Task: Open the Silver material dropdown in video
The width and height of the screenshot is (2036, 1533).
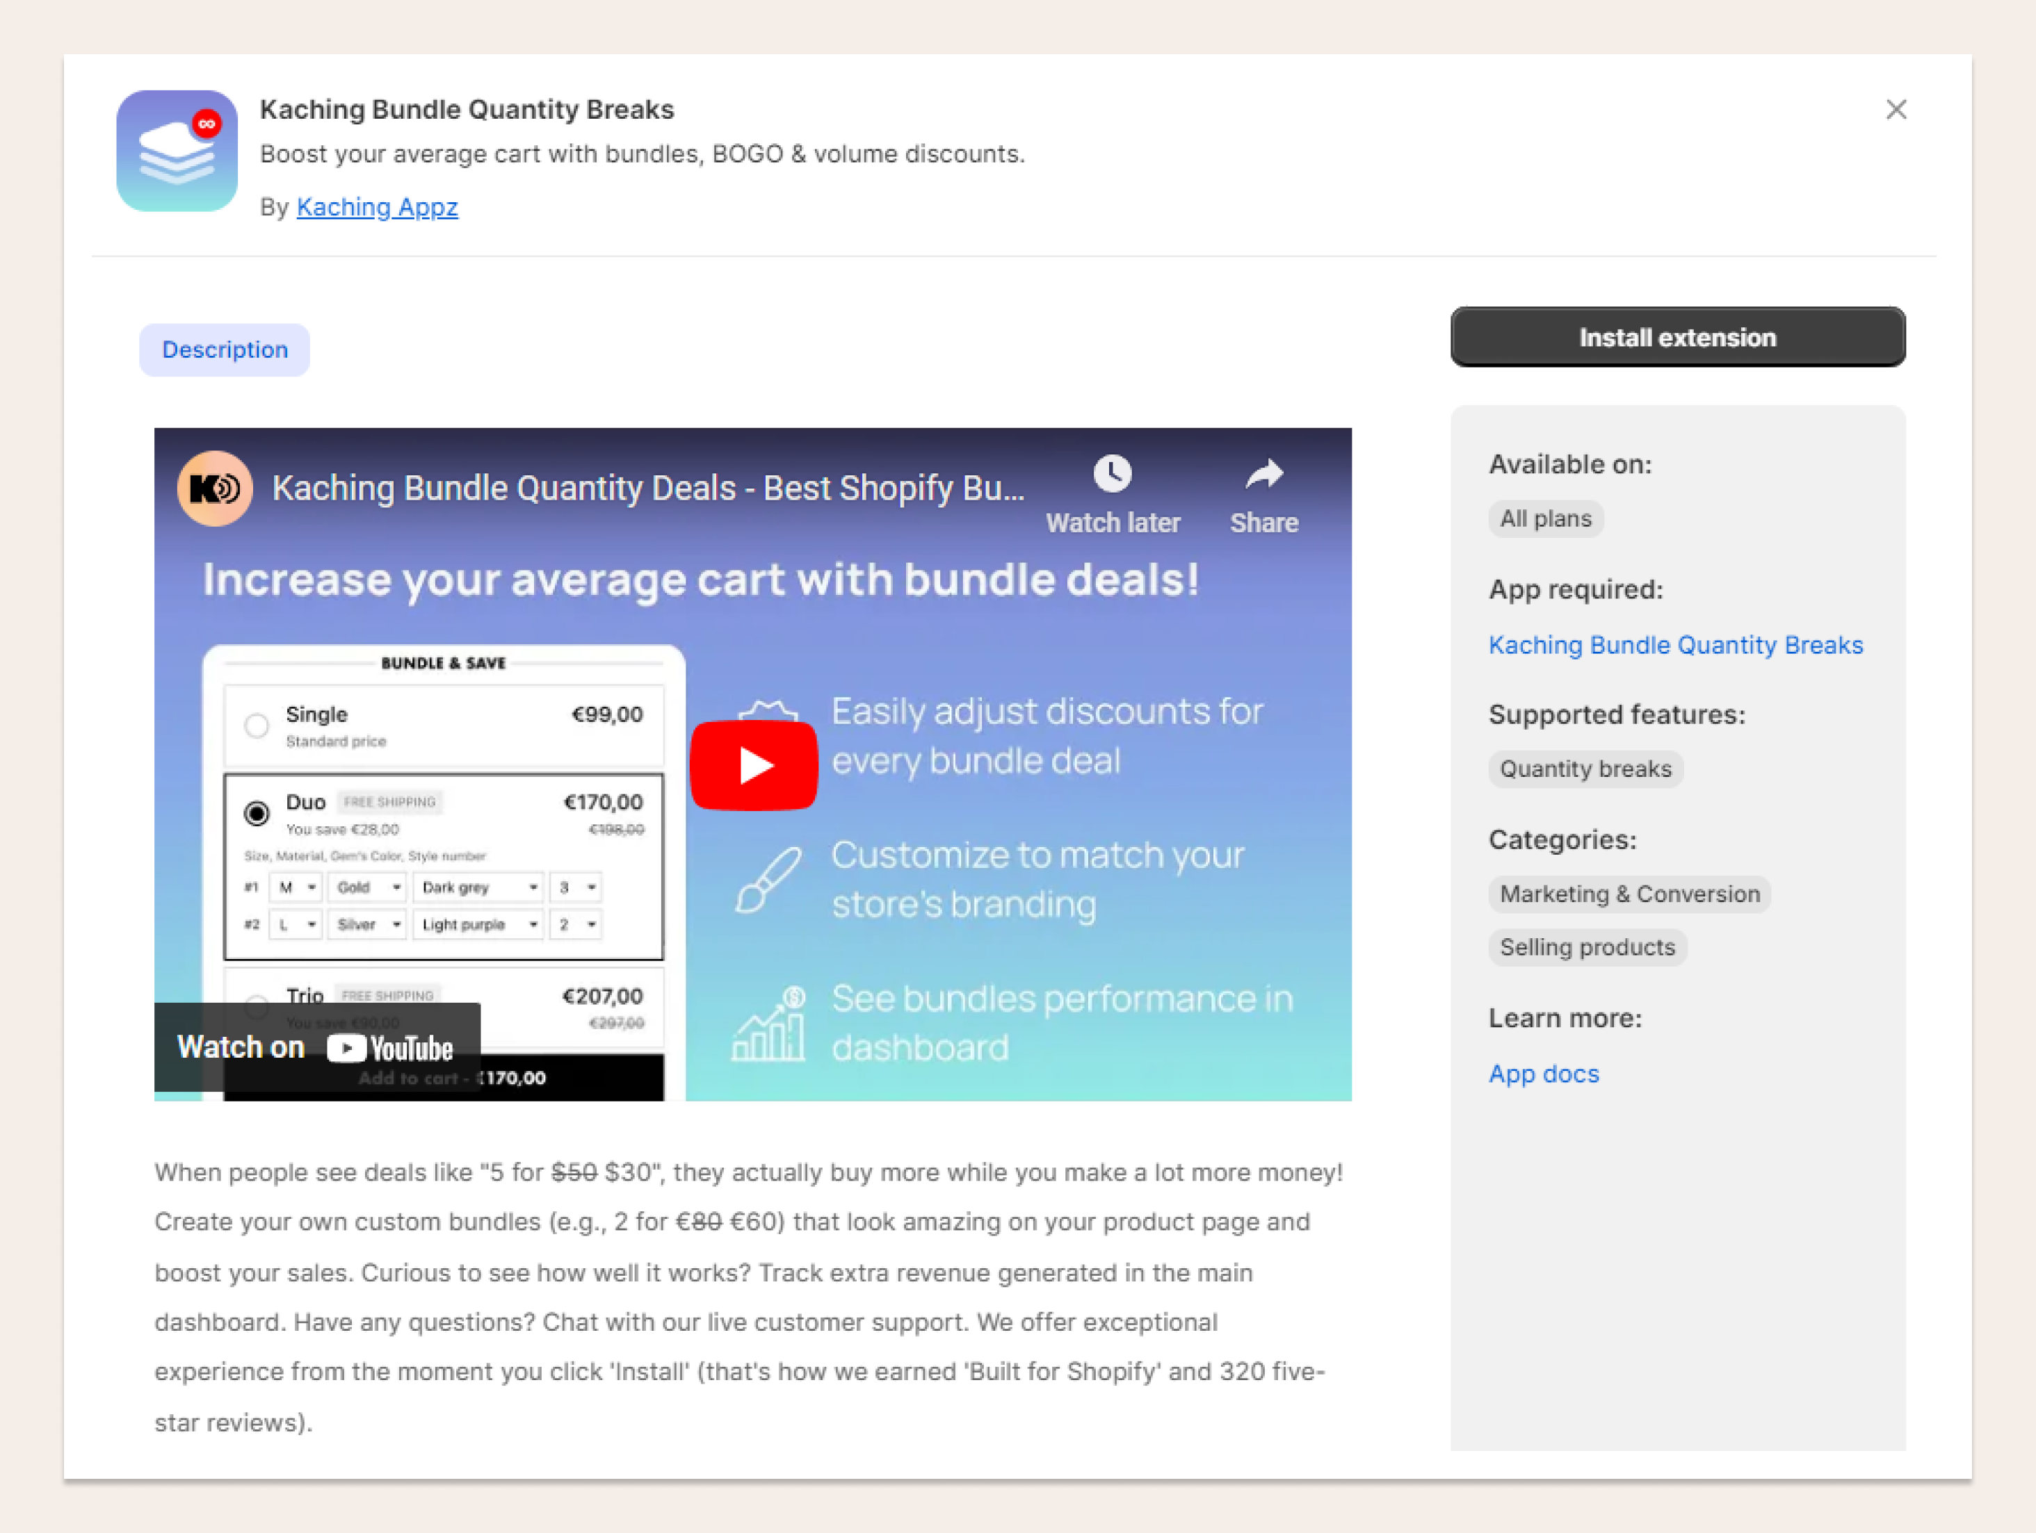Action: click(367, 924)
